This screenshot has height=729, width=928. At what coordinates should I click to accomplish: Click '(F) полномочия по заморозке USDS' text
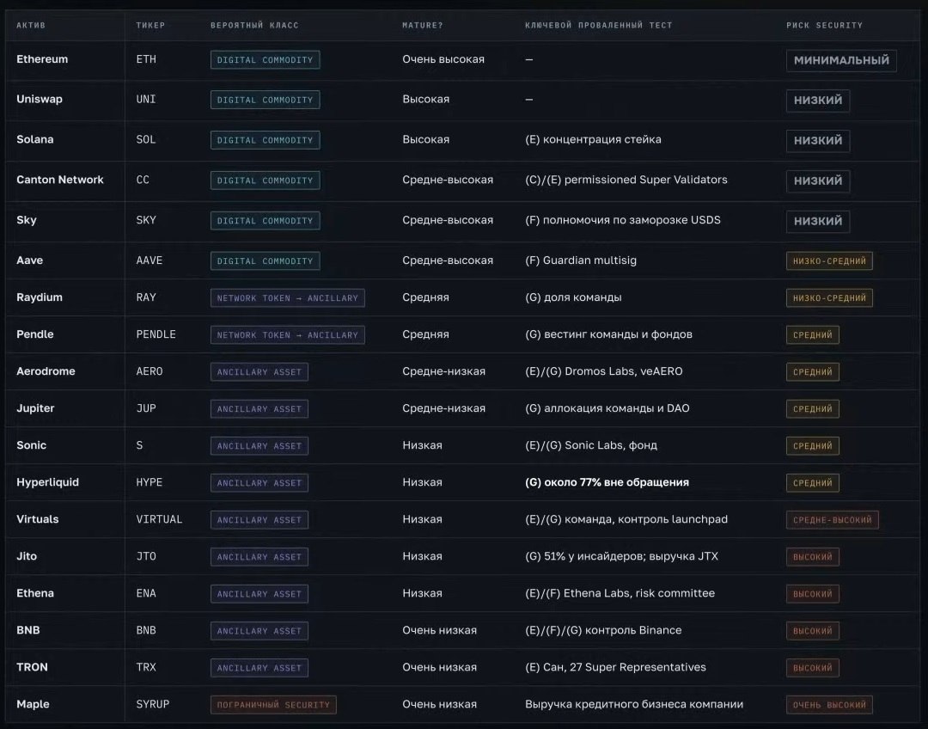pyautogui.click(x=623, y=220)
